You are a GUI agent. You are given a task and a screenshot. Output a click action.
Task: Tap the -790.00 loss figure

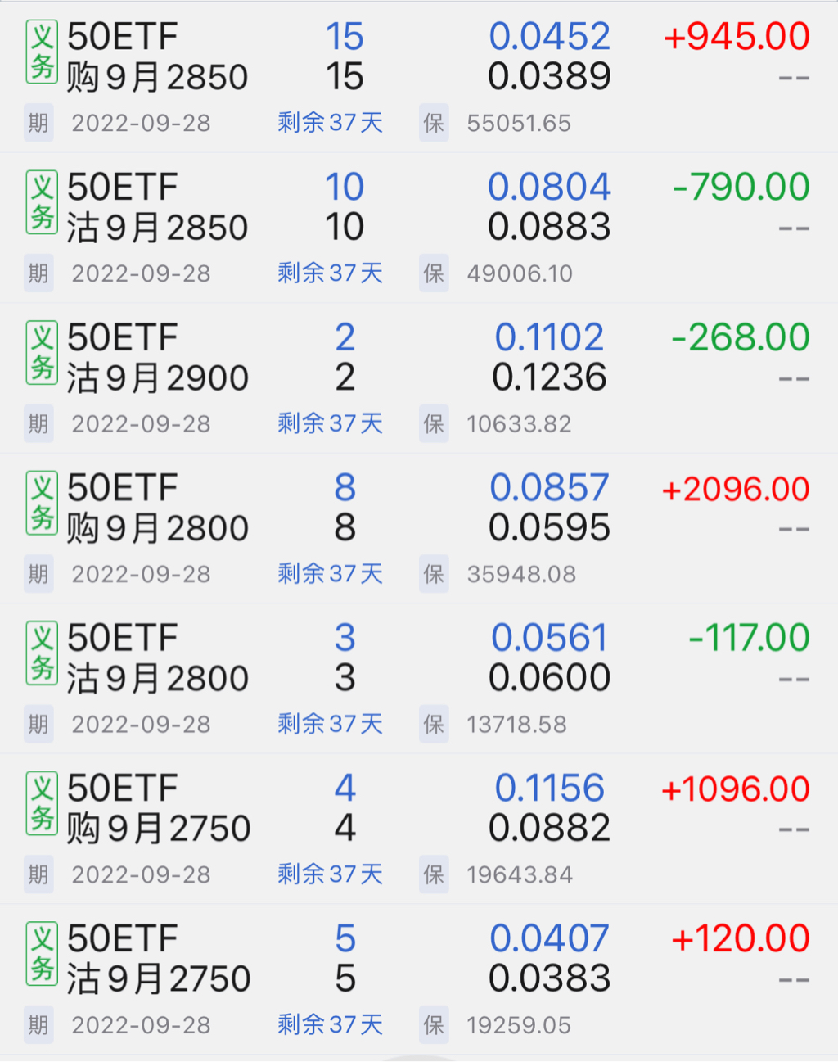[x=741, y=188]
